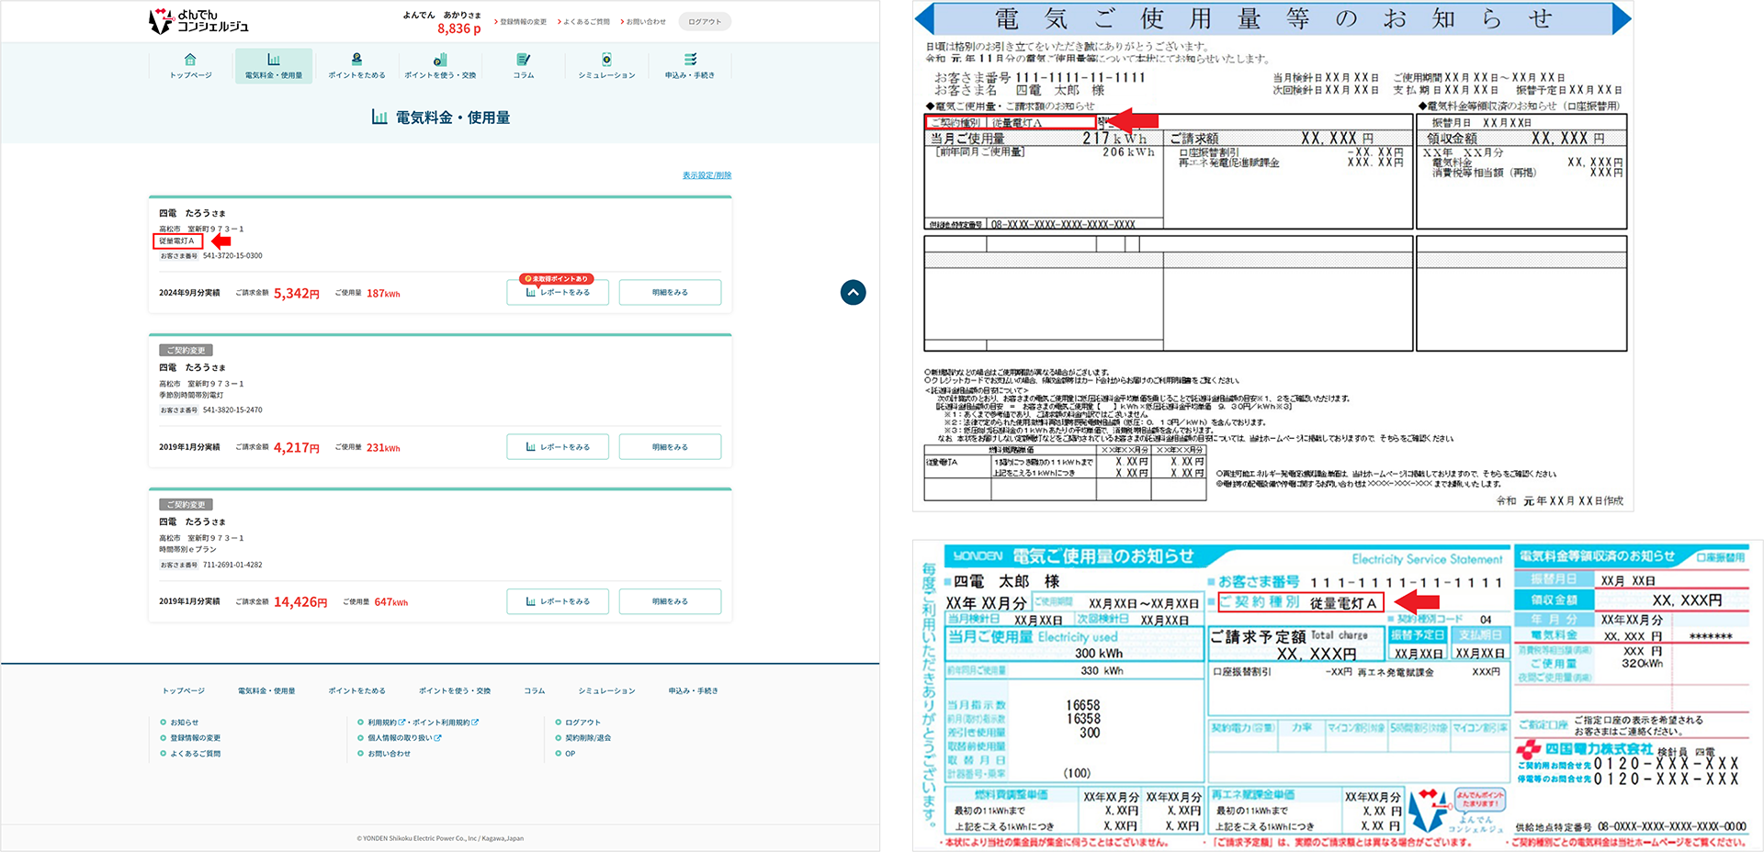
Task: Click footer 申込み・手続き menu item
Action: pos(693,690)
